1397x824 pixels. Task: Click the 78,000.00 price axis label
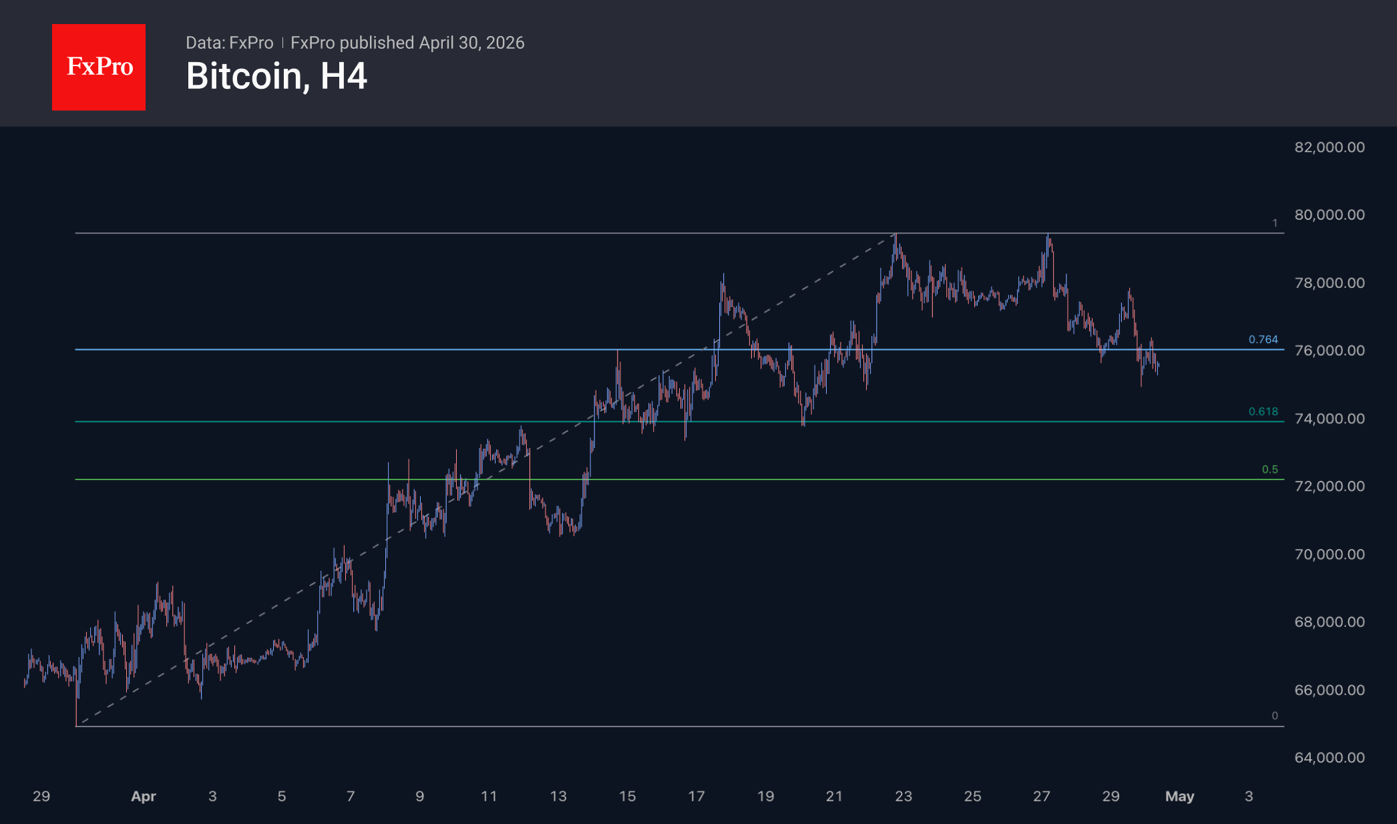pos(1329,282)
